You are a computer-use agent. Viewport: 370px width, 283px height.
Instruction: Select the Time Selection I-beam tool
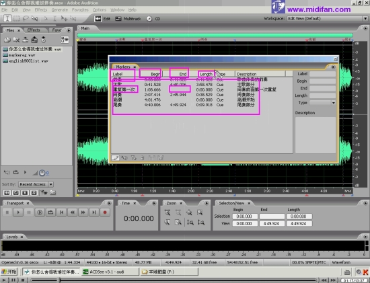coord(7,18)
